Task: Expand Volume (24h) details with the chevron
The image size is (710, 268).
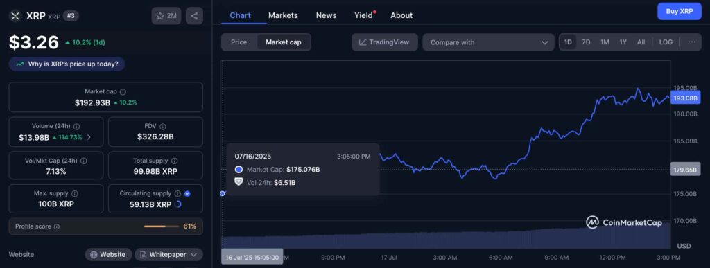Action: (89, 137)
